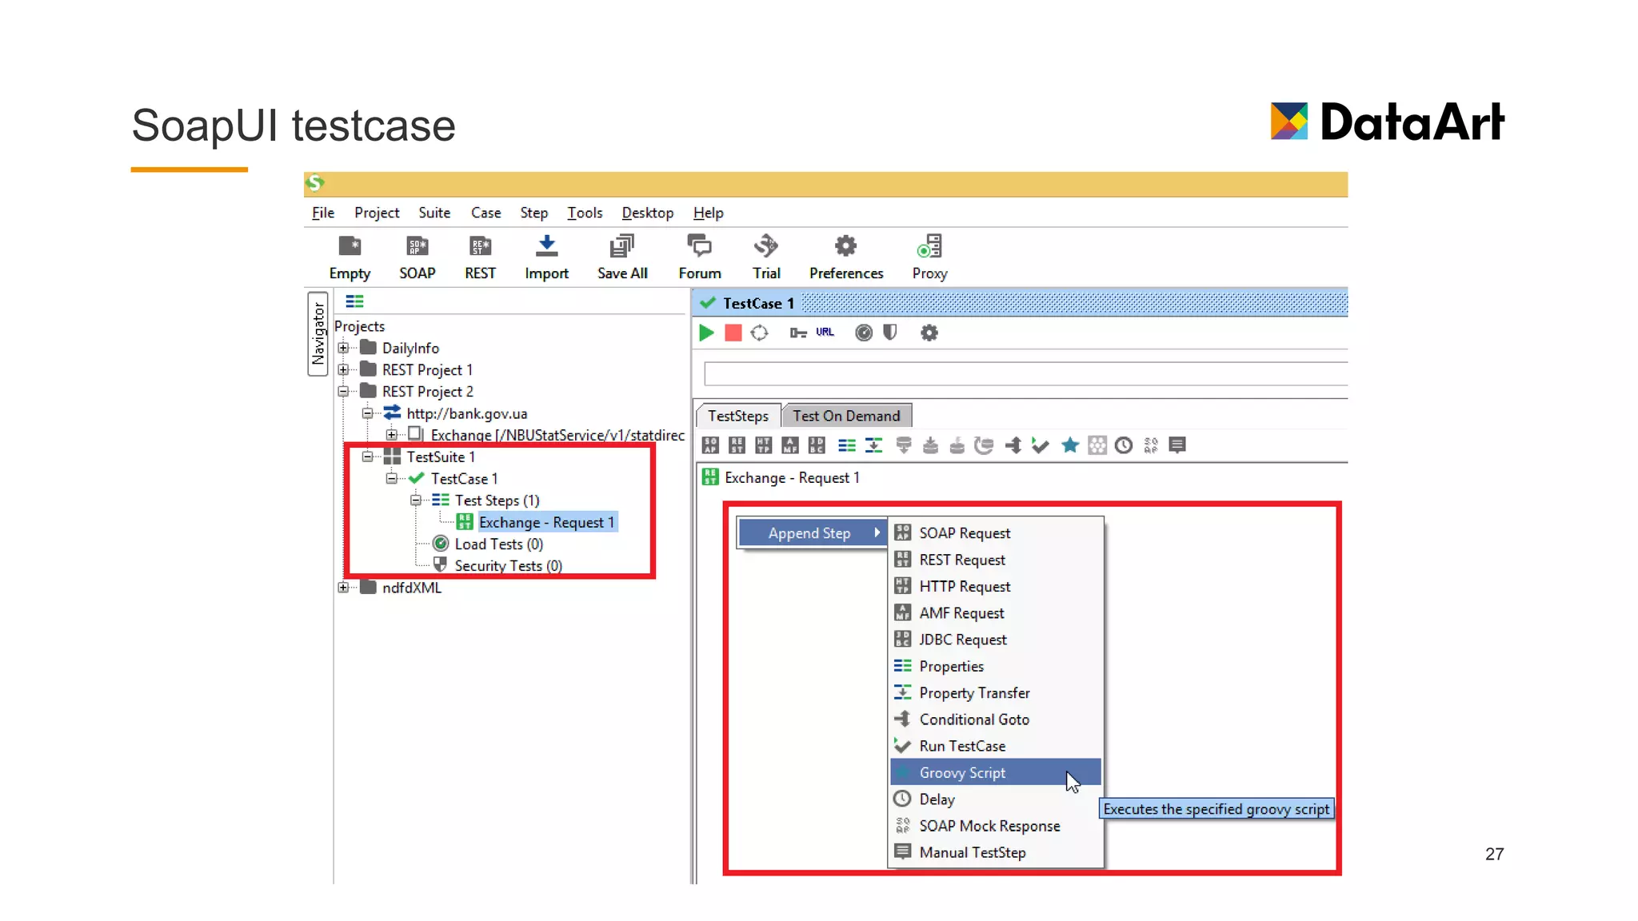Add a Manual TestStep via step toolbar icon
This screenshot has width=1638, height=921.
[1177, 445]
